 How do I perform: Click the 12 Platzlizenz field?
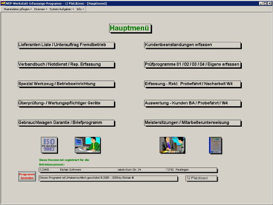point(202,178)
